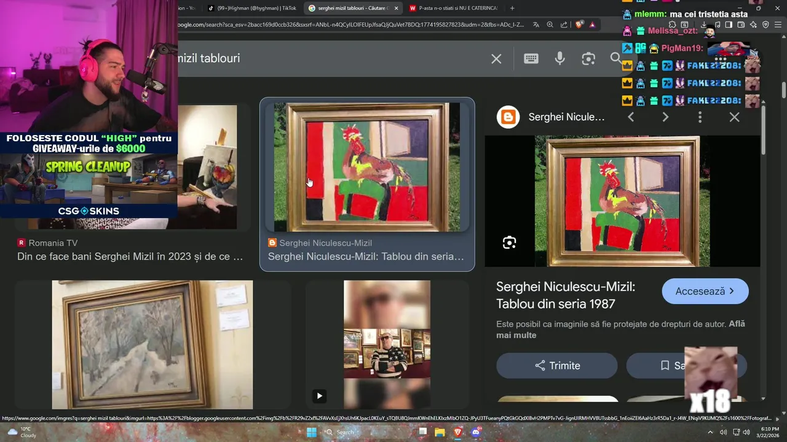The width and height of the screenshot is (787, 442).
Task: Open Discord from the taskbar
Action: [475, 432]
